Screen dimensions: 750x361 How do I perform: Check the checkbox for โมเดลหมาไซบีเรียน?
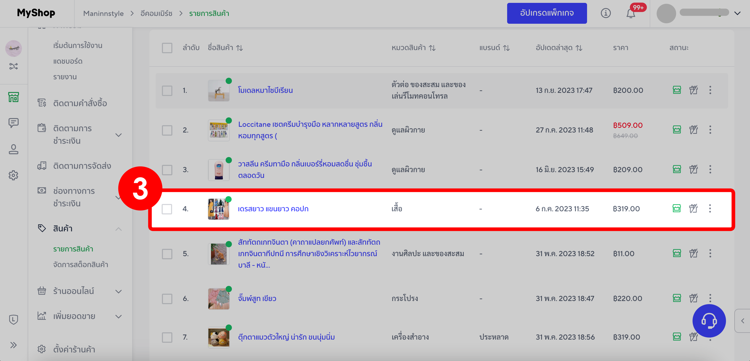(167, 91)
